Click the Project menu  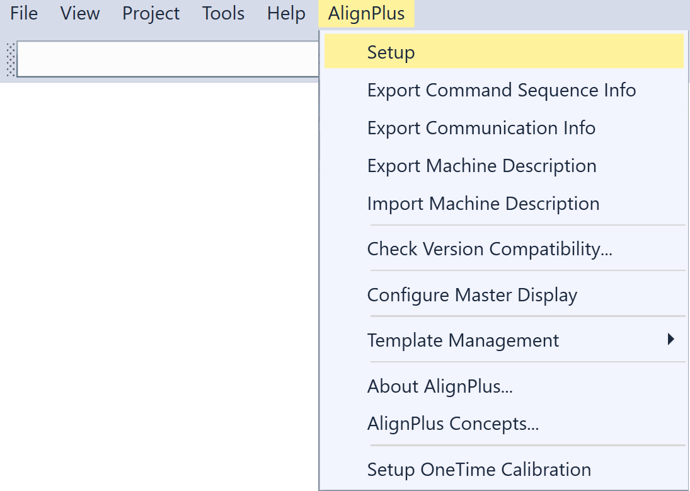pos(151,13)
